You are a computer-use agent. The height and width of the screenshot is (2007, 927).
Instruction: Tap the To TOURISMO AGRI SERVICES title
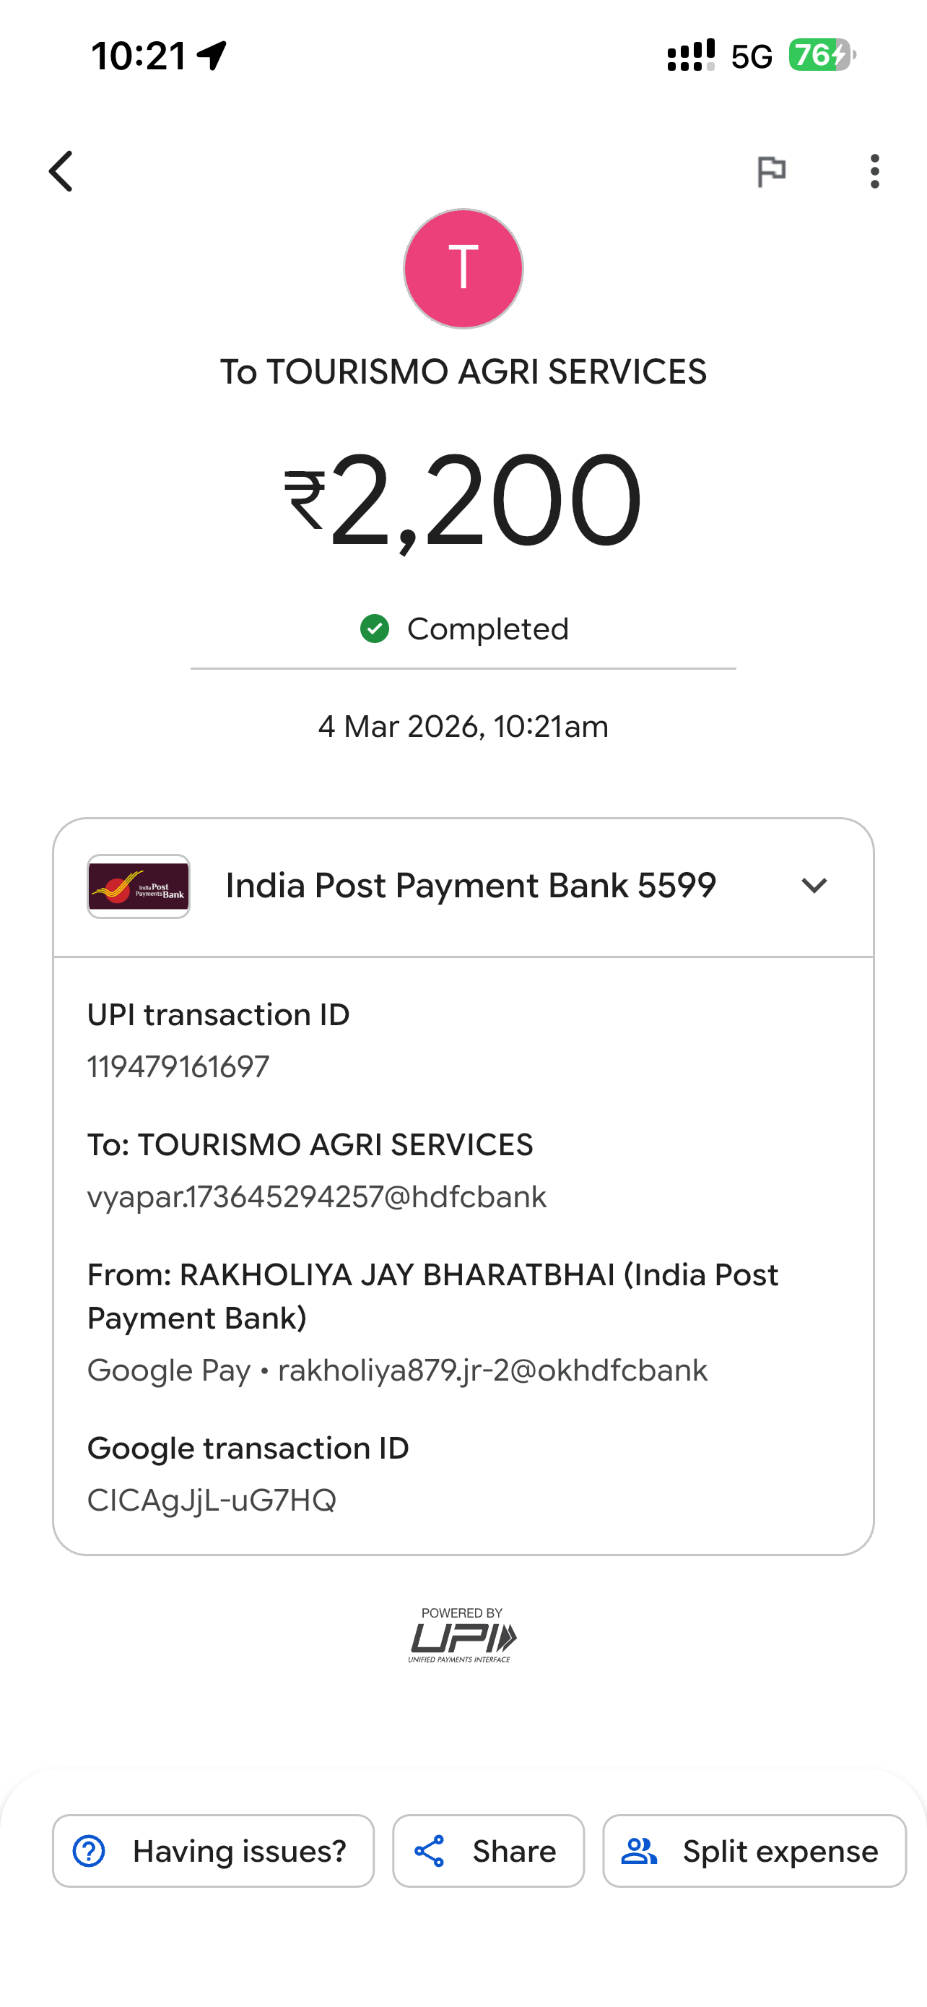coord(463,371)
